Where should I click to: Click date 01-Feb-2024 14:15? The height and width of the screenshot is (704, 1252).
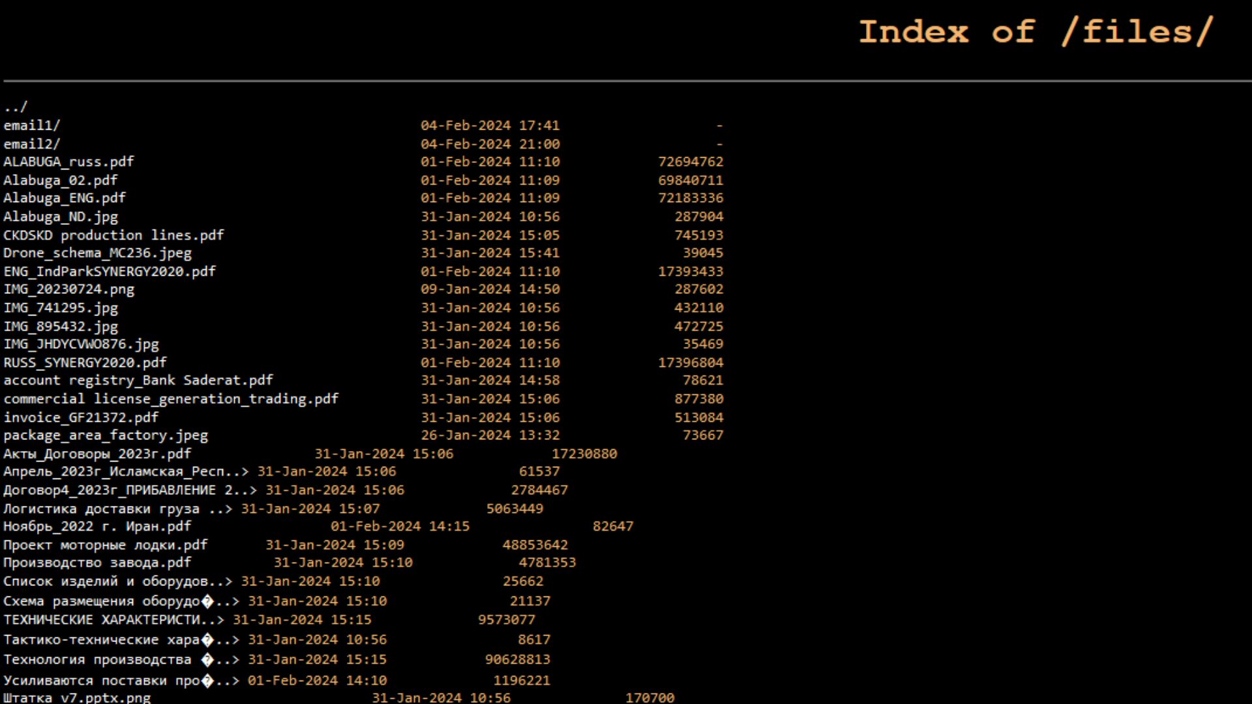tap(400, 526)
